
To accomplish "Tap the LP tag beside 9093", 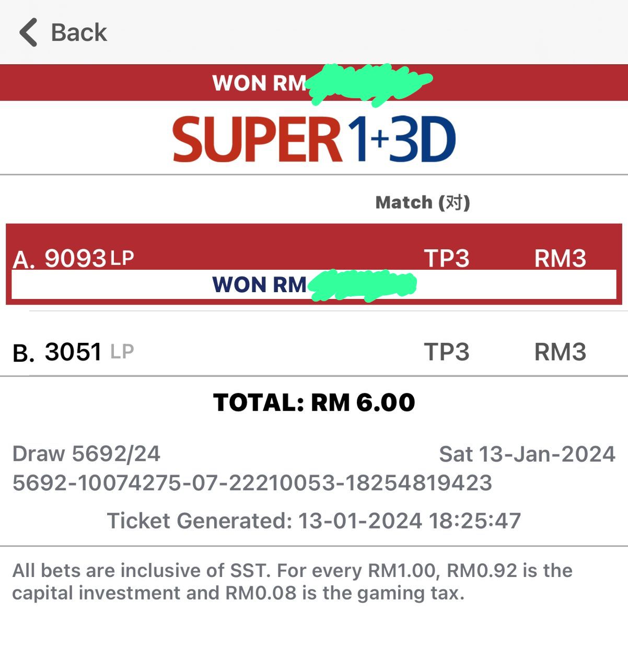I will click(x=122, y=258).
